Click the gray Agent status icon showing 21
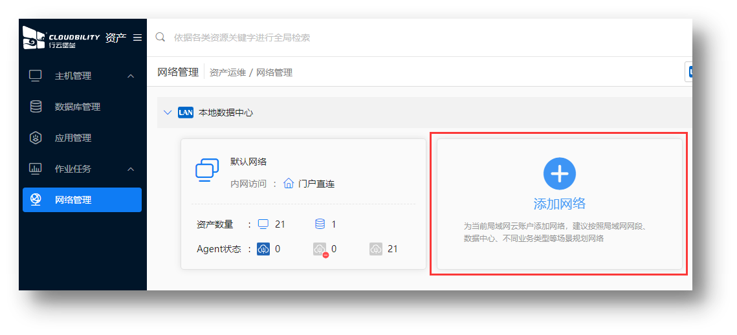Viewport: 737px width, 335px height. (x=376, y=248)
